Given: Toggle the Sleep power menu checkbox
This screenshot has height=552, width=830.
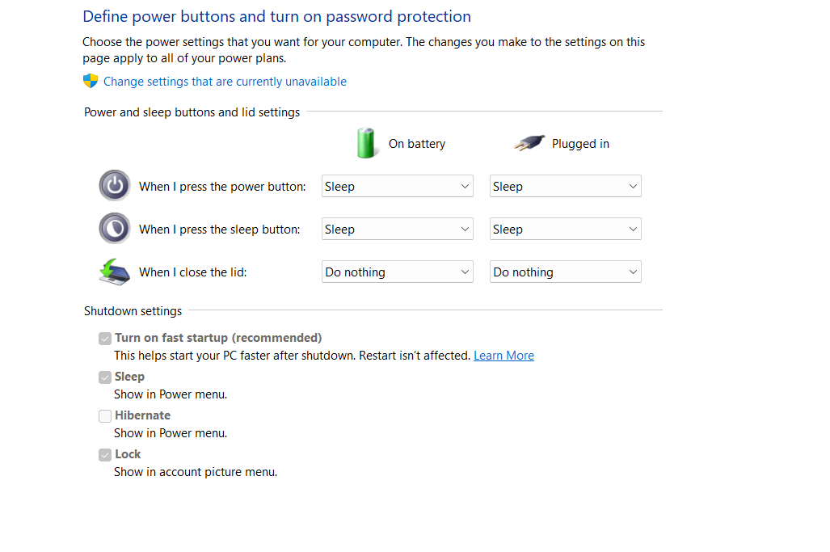Looking at the screenshot, I should point(105,377).
